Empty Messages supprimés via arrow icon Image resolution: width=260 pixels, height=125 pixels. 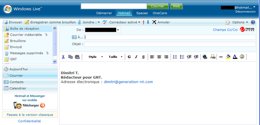coord(47,53)
